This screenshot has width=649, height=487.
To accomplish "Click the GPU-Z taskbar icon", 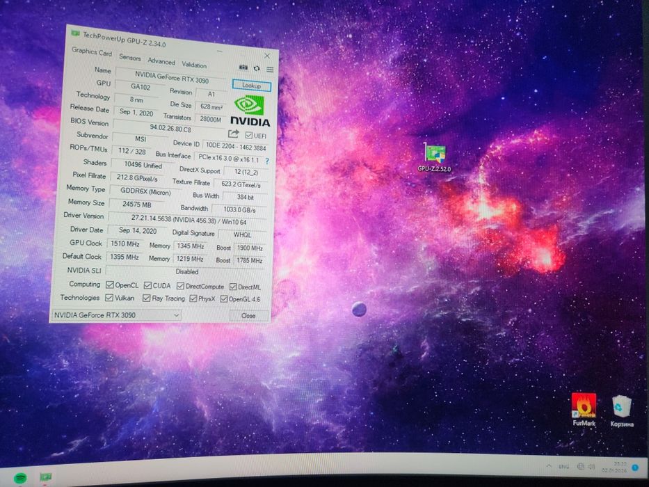I will tap(45, 477).
